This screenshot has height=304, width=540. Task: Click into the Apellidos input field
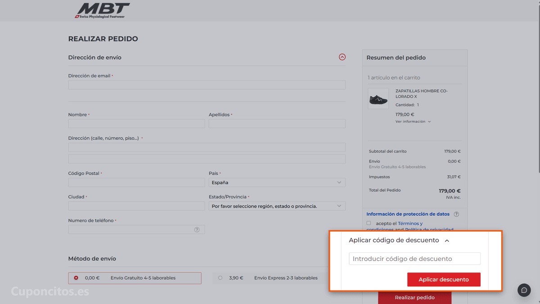[277, 123]
